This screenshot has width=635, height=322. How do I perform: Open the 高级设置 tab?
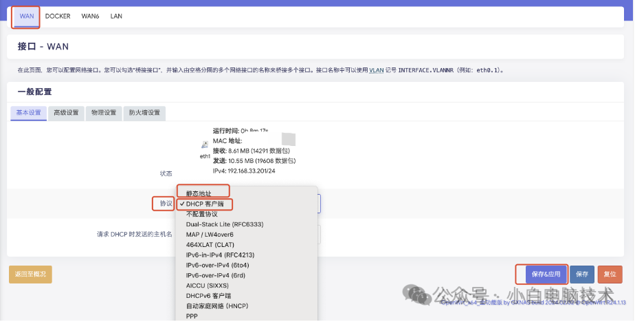point(66,113)
